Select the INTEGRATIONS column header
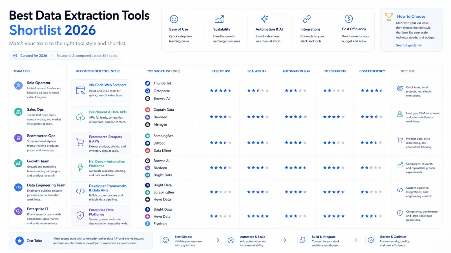The image size is (451, 253). click(x=335, y=71)
